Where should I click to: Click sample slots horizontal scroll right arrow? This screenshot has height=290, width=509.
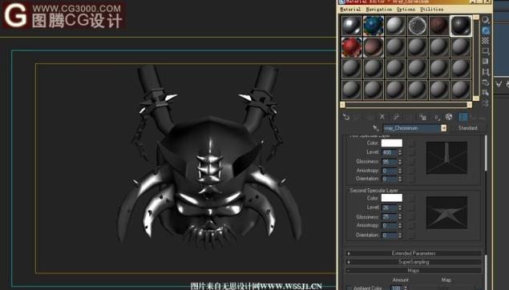click(470, 104)
